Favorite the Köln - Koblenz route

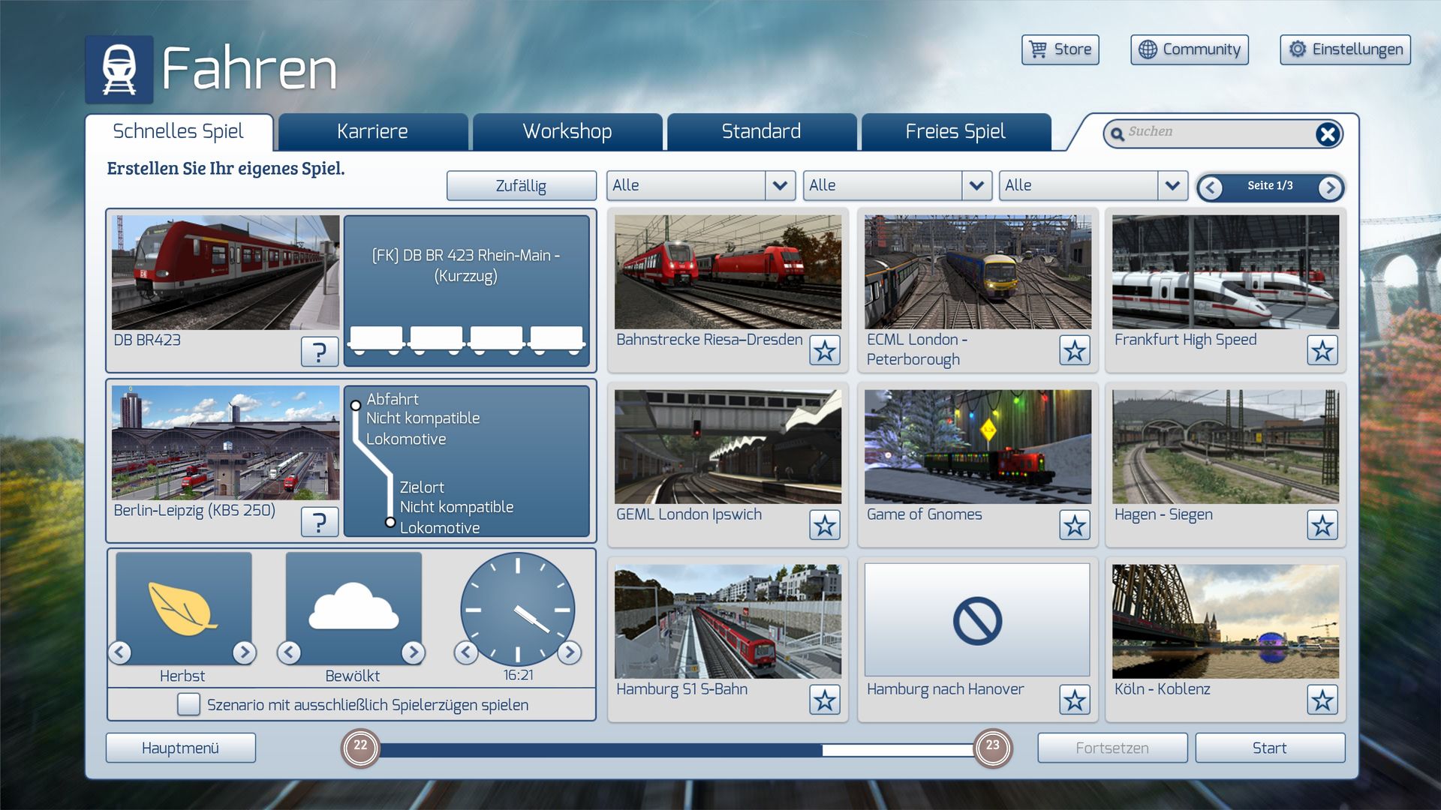1322,700
